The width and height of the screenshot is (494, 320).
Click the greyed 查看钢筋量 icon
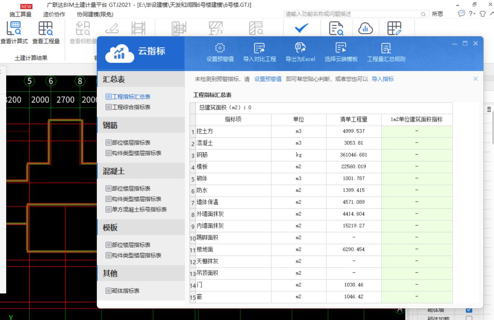coord(83,28)
